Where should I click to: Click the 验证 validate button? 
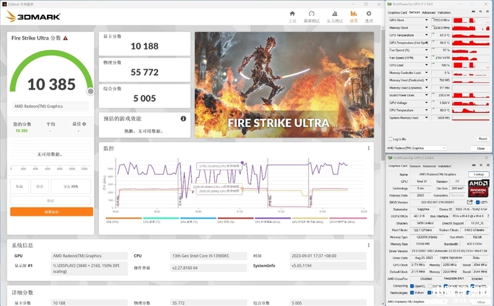(51, 201)
